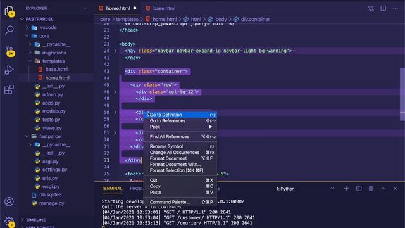The image size is (405, 228).
Task: Close the terminal panel
Action: point(395,189)
